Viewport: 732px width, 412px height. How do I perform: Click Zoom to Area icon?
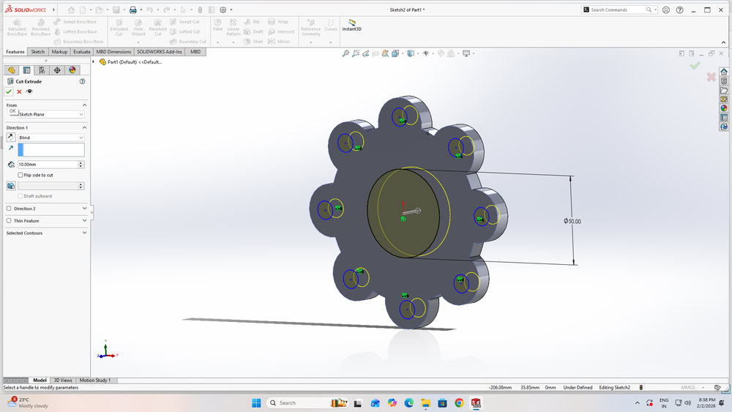pos(356,53)
